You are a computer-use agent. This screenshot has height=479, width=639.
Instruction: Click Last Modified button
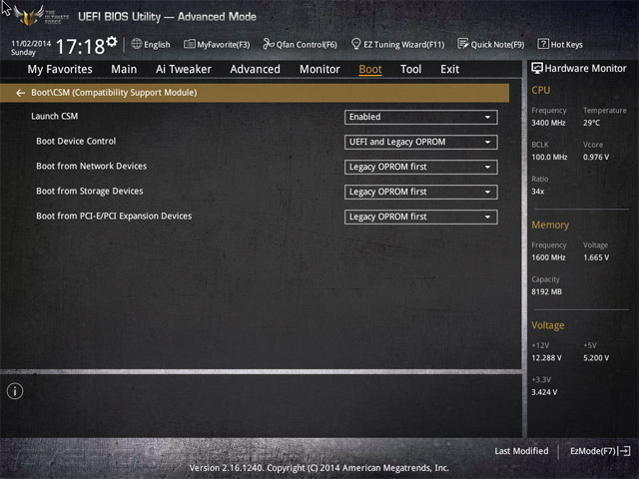[x=521, y=451]
